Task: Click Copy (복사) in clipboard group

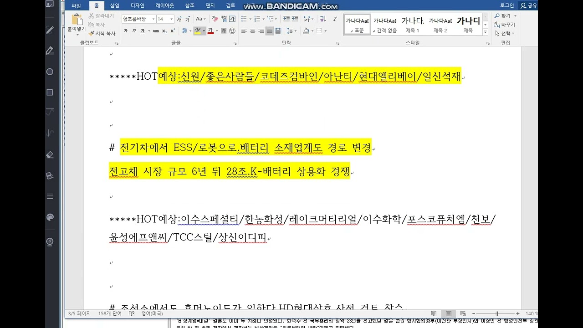Action: pos(97,25)
